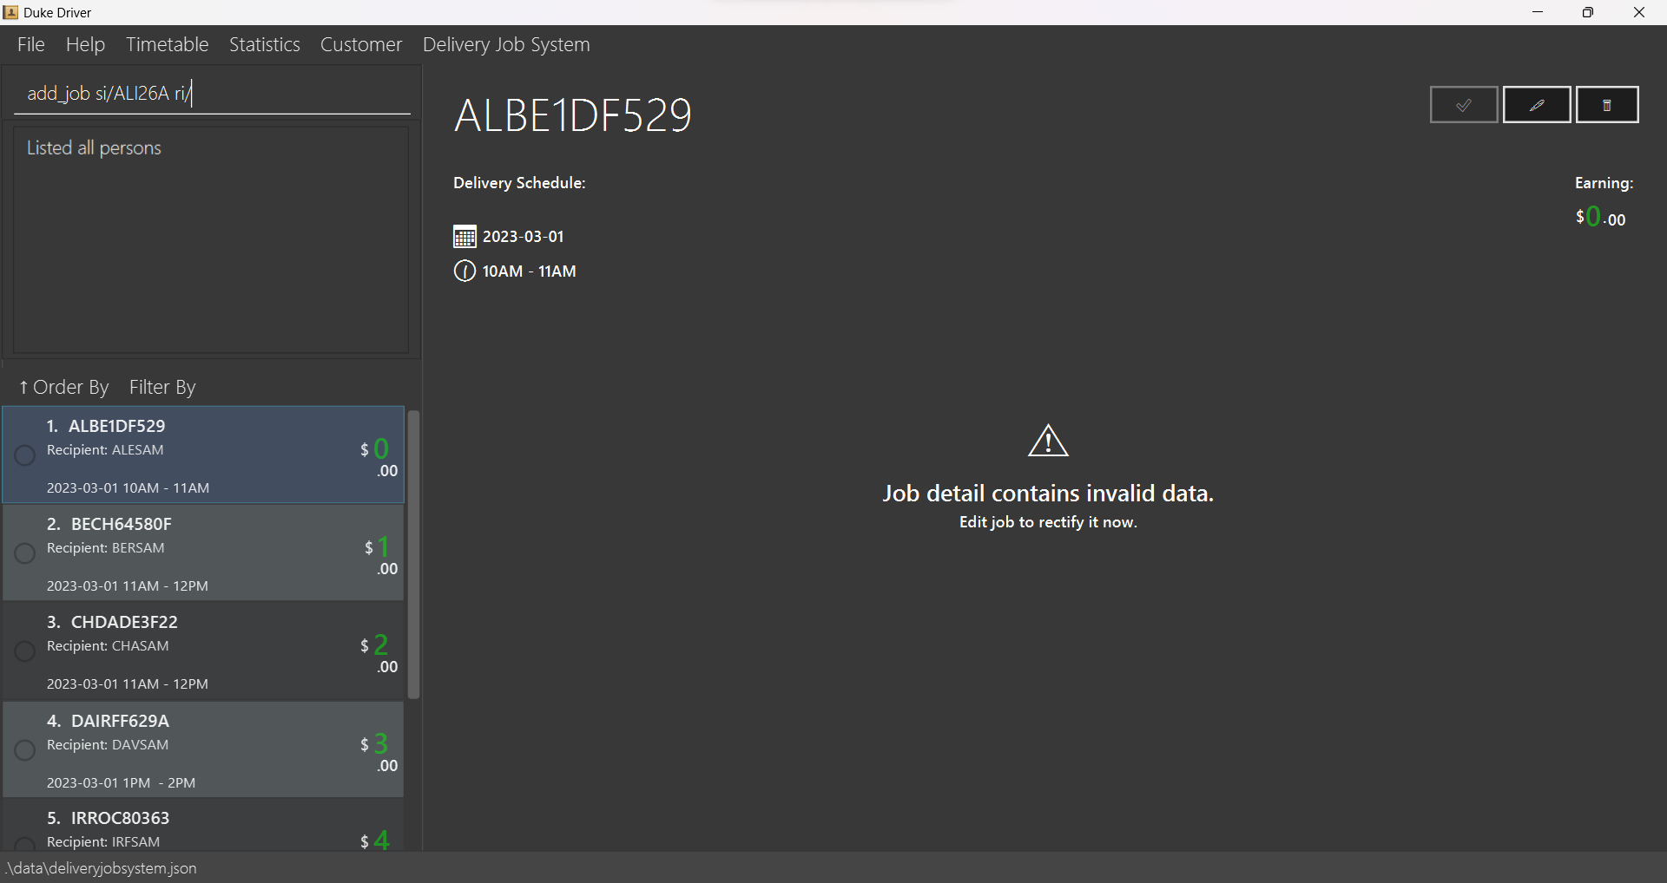The image size is (1667, 883).
Task: Click the $0.00 earning value in detail panel
Action: 1601,217
